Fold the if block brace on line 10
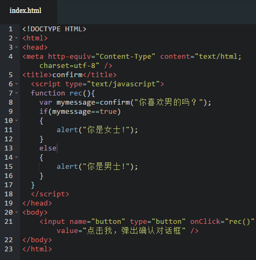This screenshot has width=256, height=260. (17, 120)
